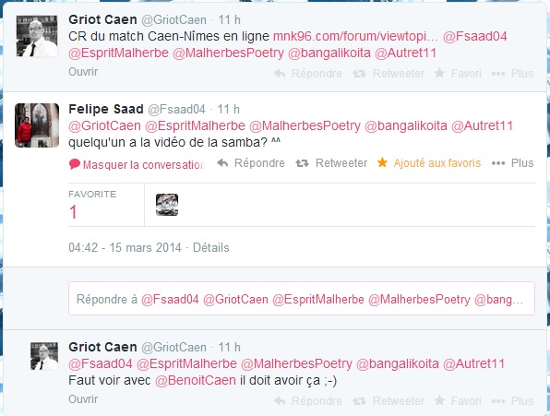Viewport: 550px width, 416px height.
Task: Click the @BenoitCaen mention link
Action: tap(196, 380)
